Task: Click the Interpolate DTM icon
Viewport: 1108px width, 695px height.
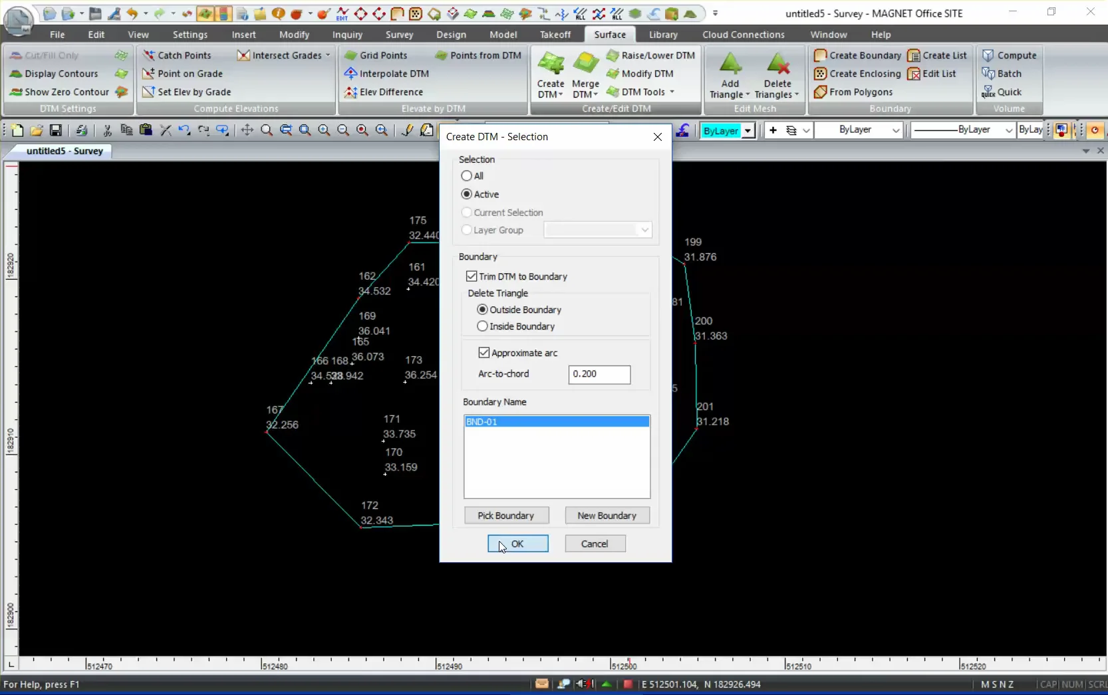Action: point(351,74)
